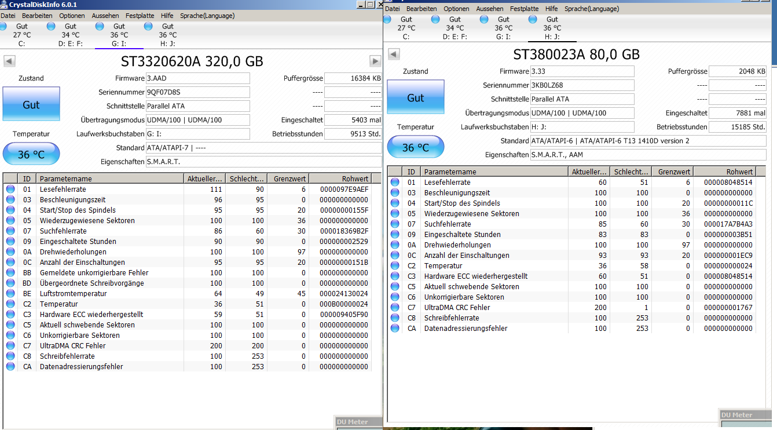The width and height of the screenshot is (777, 430).
Task: Click status icon for Übergeordnete Schreibvorgänge
Action: (10, 283)
